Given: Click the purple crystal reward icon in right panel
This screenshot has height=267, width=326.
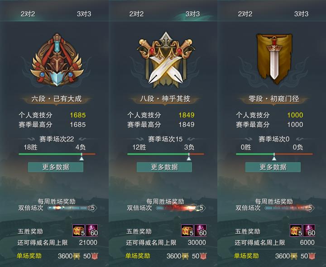Looking at the screenshot, I should coord(309,230).
